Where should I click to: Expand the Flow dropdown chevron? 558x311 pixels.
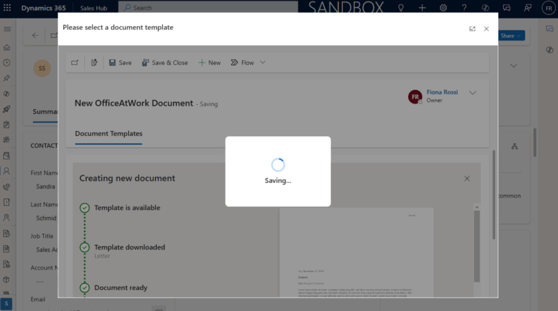(x=263, y=63)
